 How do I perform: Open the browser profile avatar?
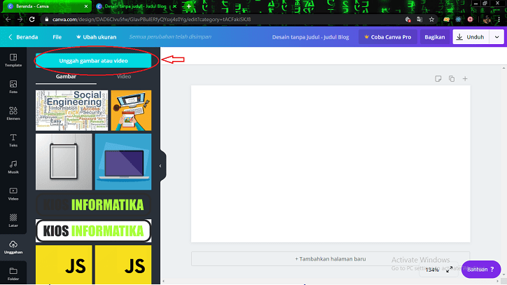(487, 20)
